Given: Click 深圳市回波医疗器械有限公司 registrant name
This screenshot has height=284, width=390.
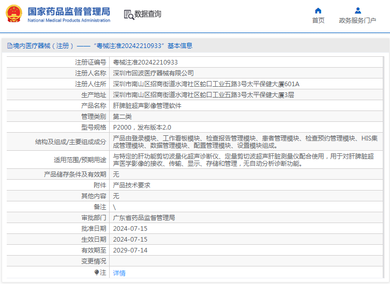Looking at the screenshot, I should 153,73.
